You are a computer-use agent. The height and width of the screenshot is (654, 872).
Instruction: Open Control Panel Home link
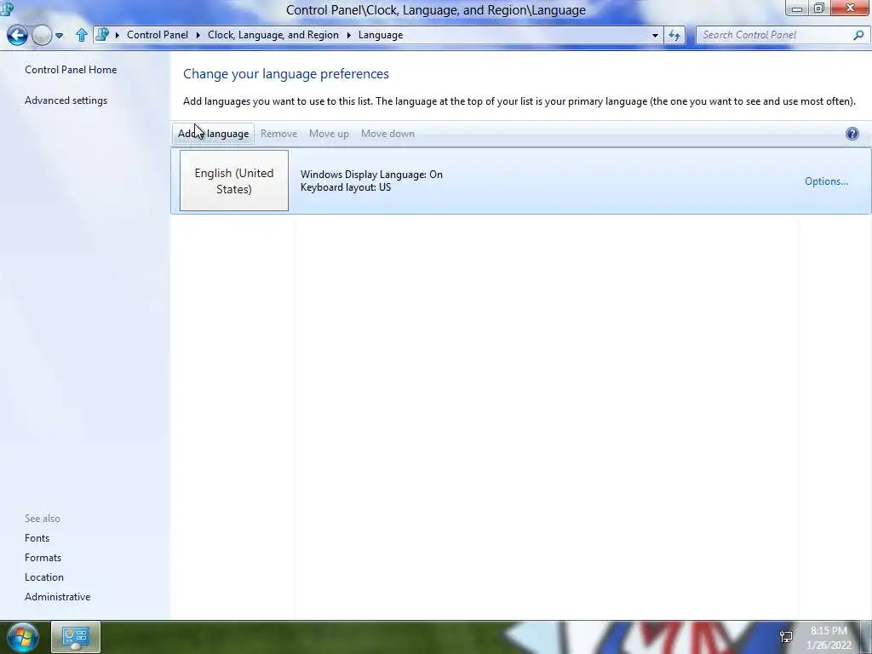pyautogui.click(x=71, y=70)
